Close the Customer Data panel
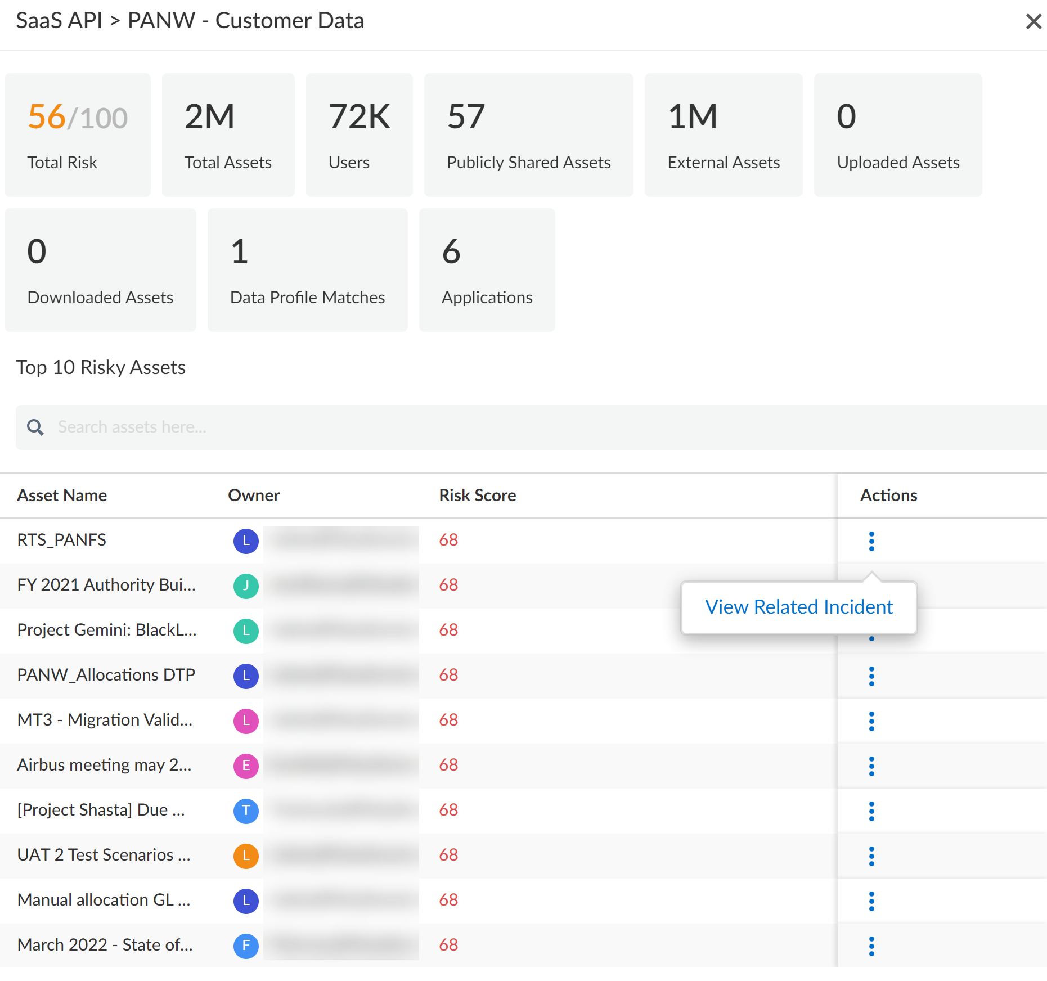The width and height of the screenshot is (1047, 981). (1033, 21)
